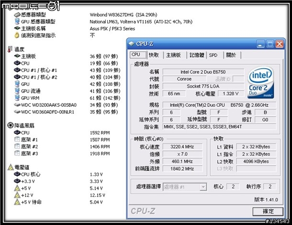The width and height of the screenshot is (292, 225).
Task: Click the 12.15 V reading
Action: [97, 195]
